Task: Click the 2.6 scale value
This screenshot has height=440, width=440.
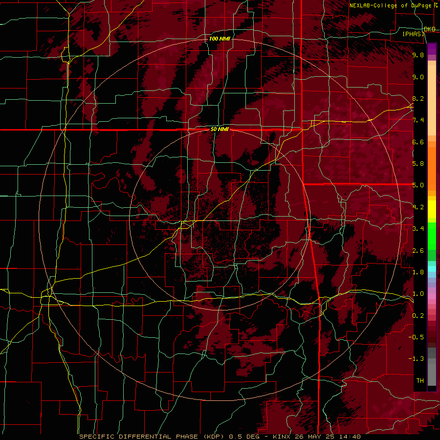Action: click(418, 251)
